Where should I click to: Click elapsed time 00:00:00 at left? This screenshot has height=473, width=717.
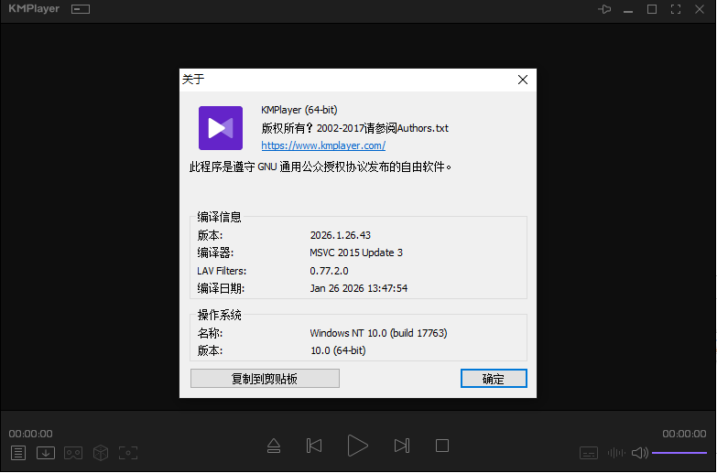pos(30,434)
